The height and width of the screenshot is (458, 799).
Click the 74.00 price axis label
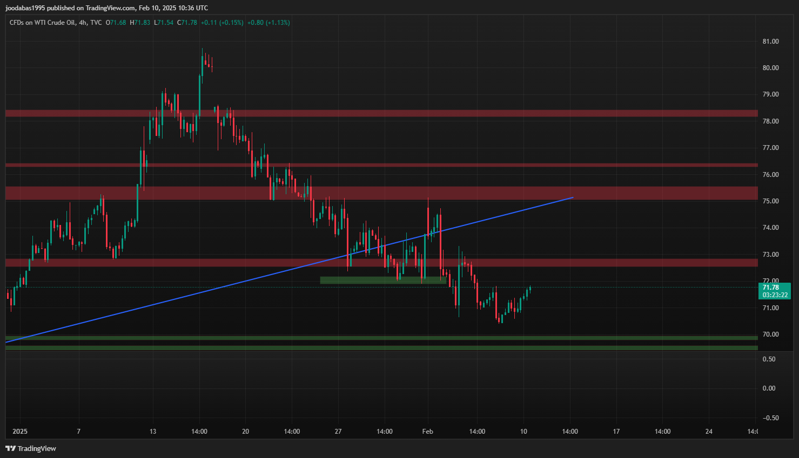(x=770, y=228)
